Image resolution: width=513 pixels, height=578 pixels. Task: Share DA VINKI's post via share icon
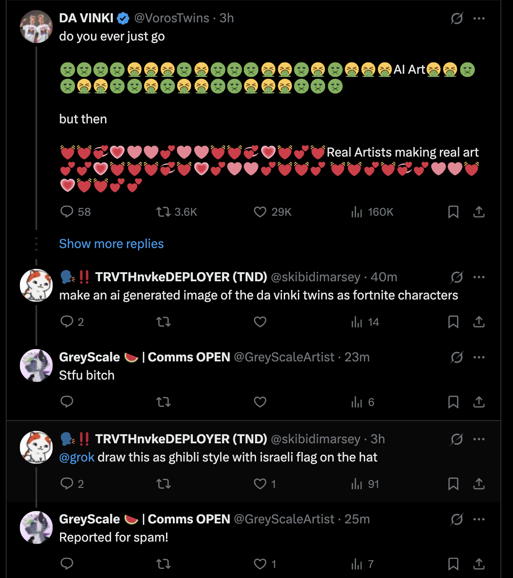479,212
